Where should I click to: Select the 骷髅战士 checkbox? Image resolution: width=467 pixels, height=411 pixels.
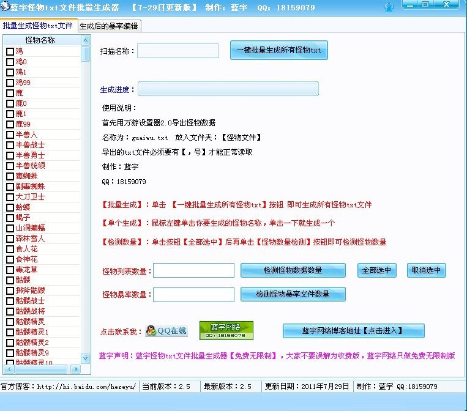click(x=10, y=302)
